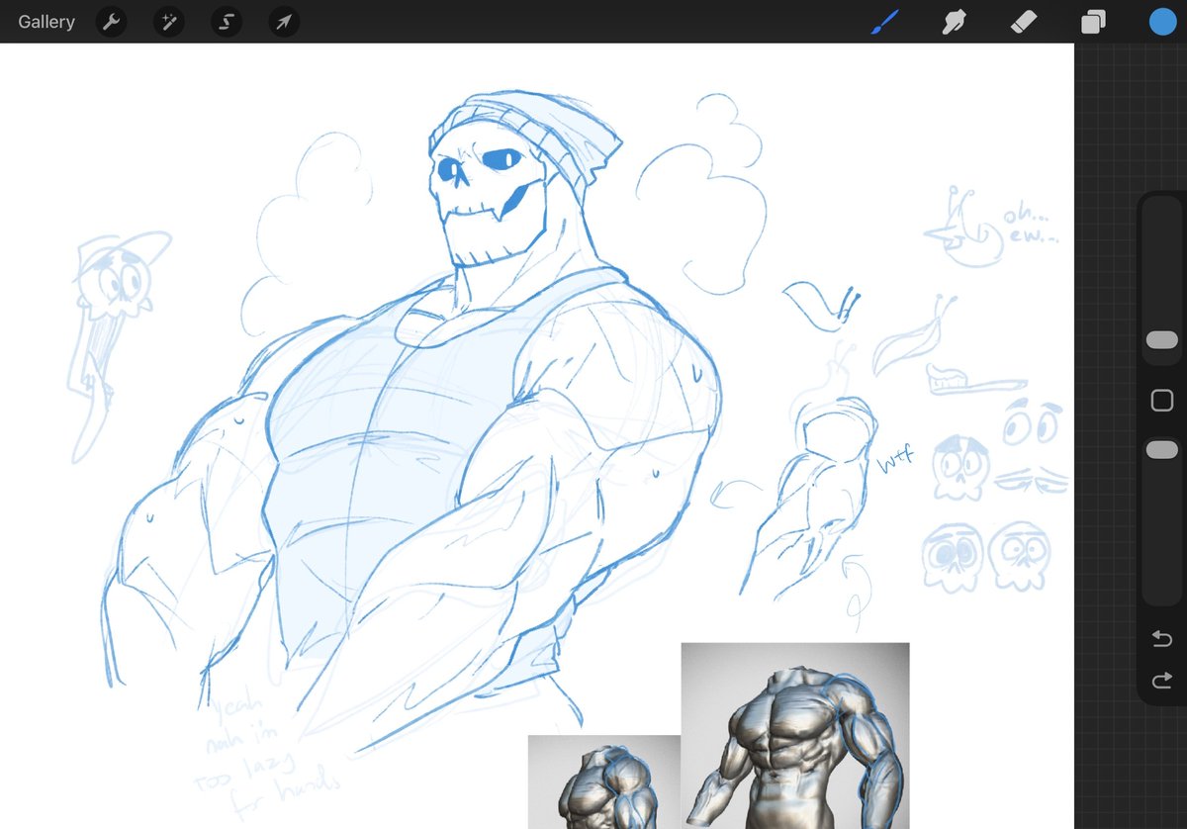This screenshot has height=829, width=1187.
Task: Click the brush size slider handle
Action: pos(1161,339)
